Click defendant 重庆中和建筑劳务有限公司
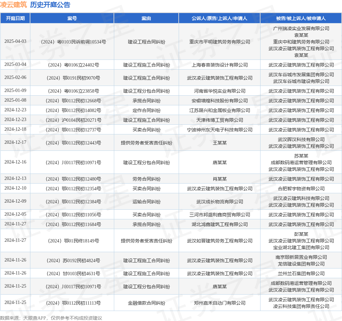This screenshot has width=342, height=321. pyautogui.click(x=301, y=42)
